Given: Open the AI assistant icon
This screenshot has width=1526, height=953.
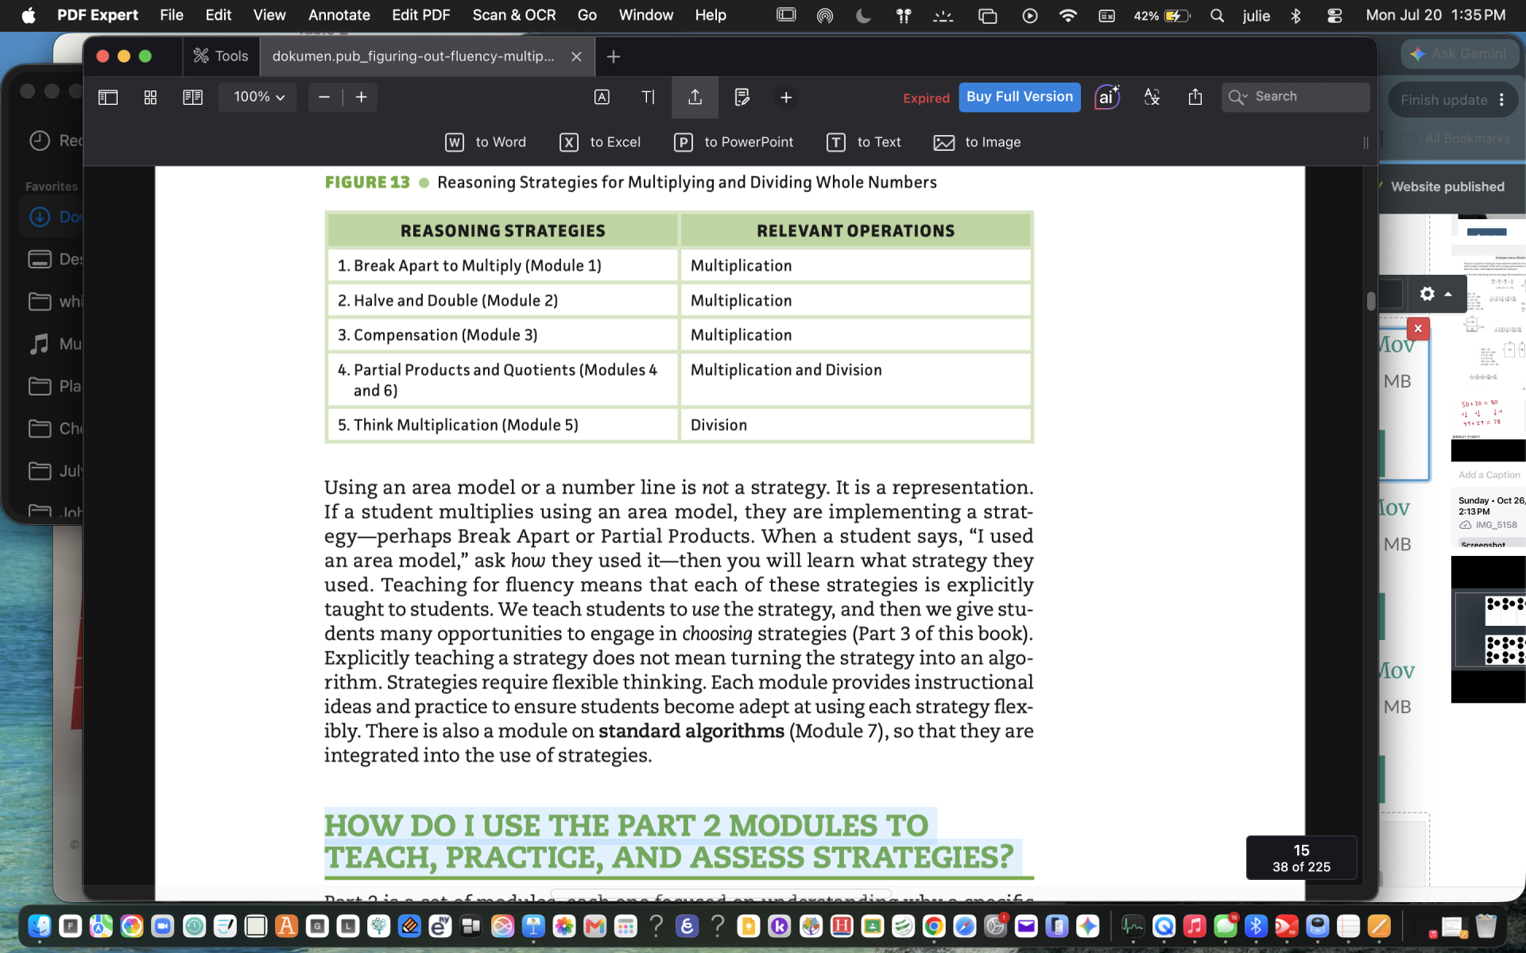Looking at the screenshot, I should pos(1107,97).
